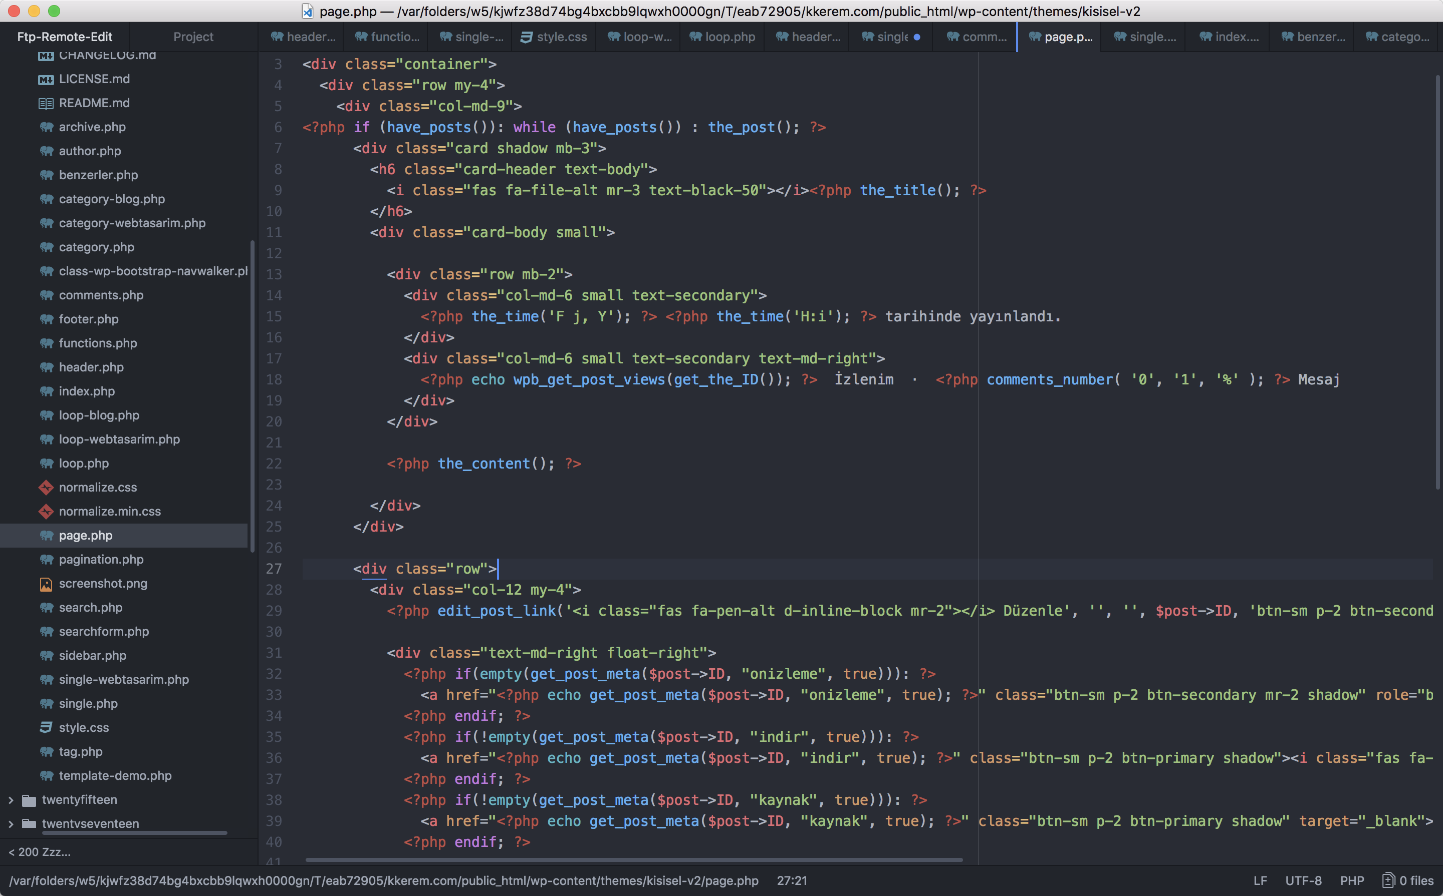Switch to the Project panel tab
Viewport: 1443px width, 896px height.
[193, 37]
